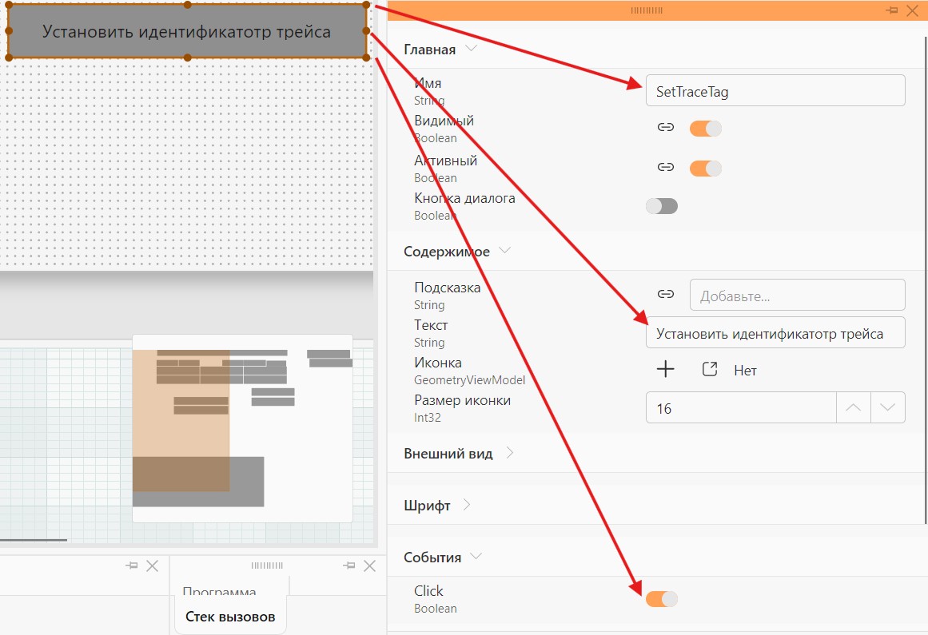The height and width of the screenshot is (635, 928).
Task: Select the Установить идентификатотр трейса button
Action: [187, 31]
